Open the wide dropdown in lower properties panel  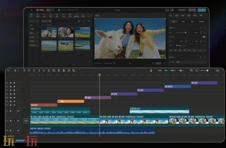[x=191, y=62]
